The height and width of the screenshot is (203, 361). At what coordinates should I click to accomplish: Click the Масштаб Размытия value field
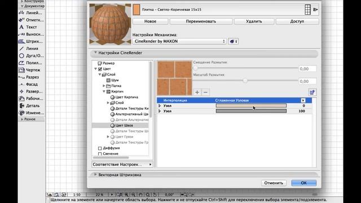(x=307, y=81)
